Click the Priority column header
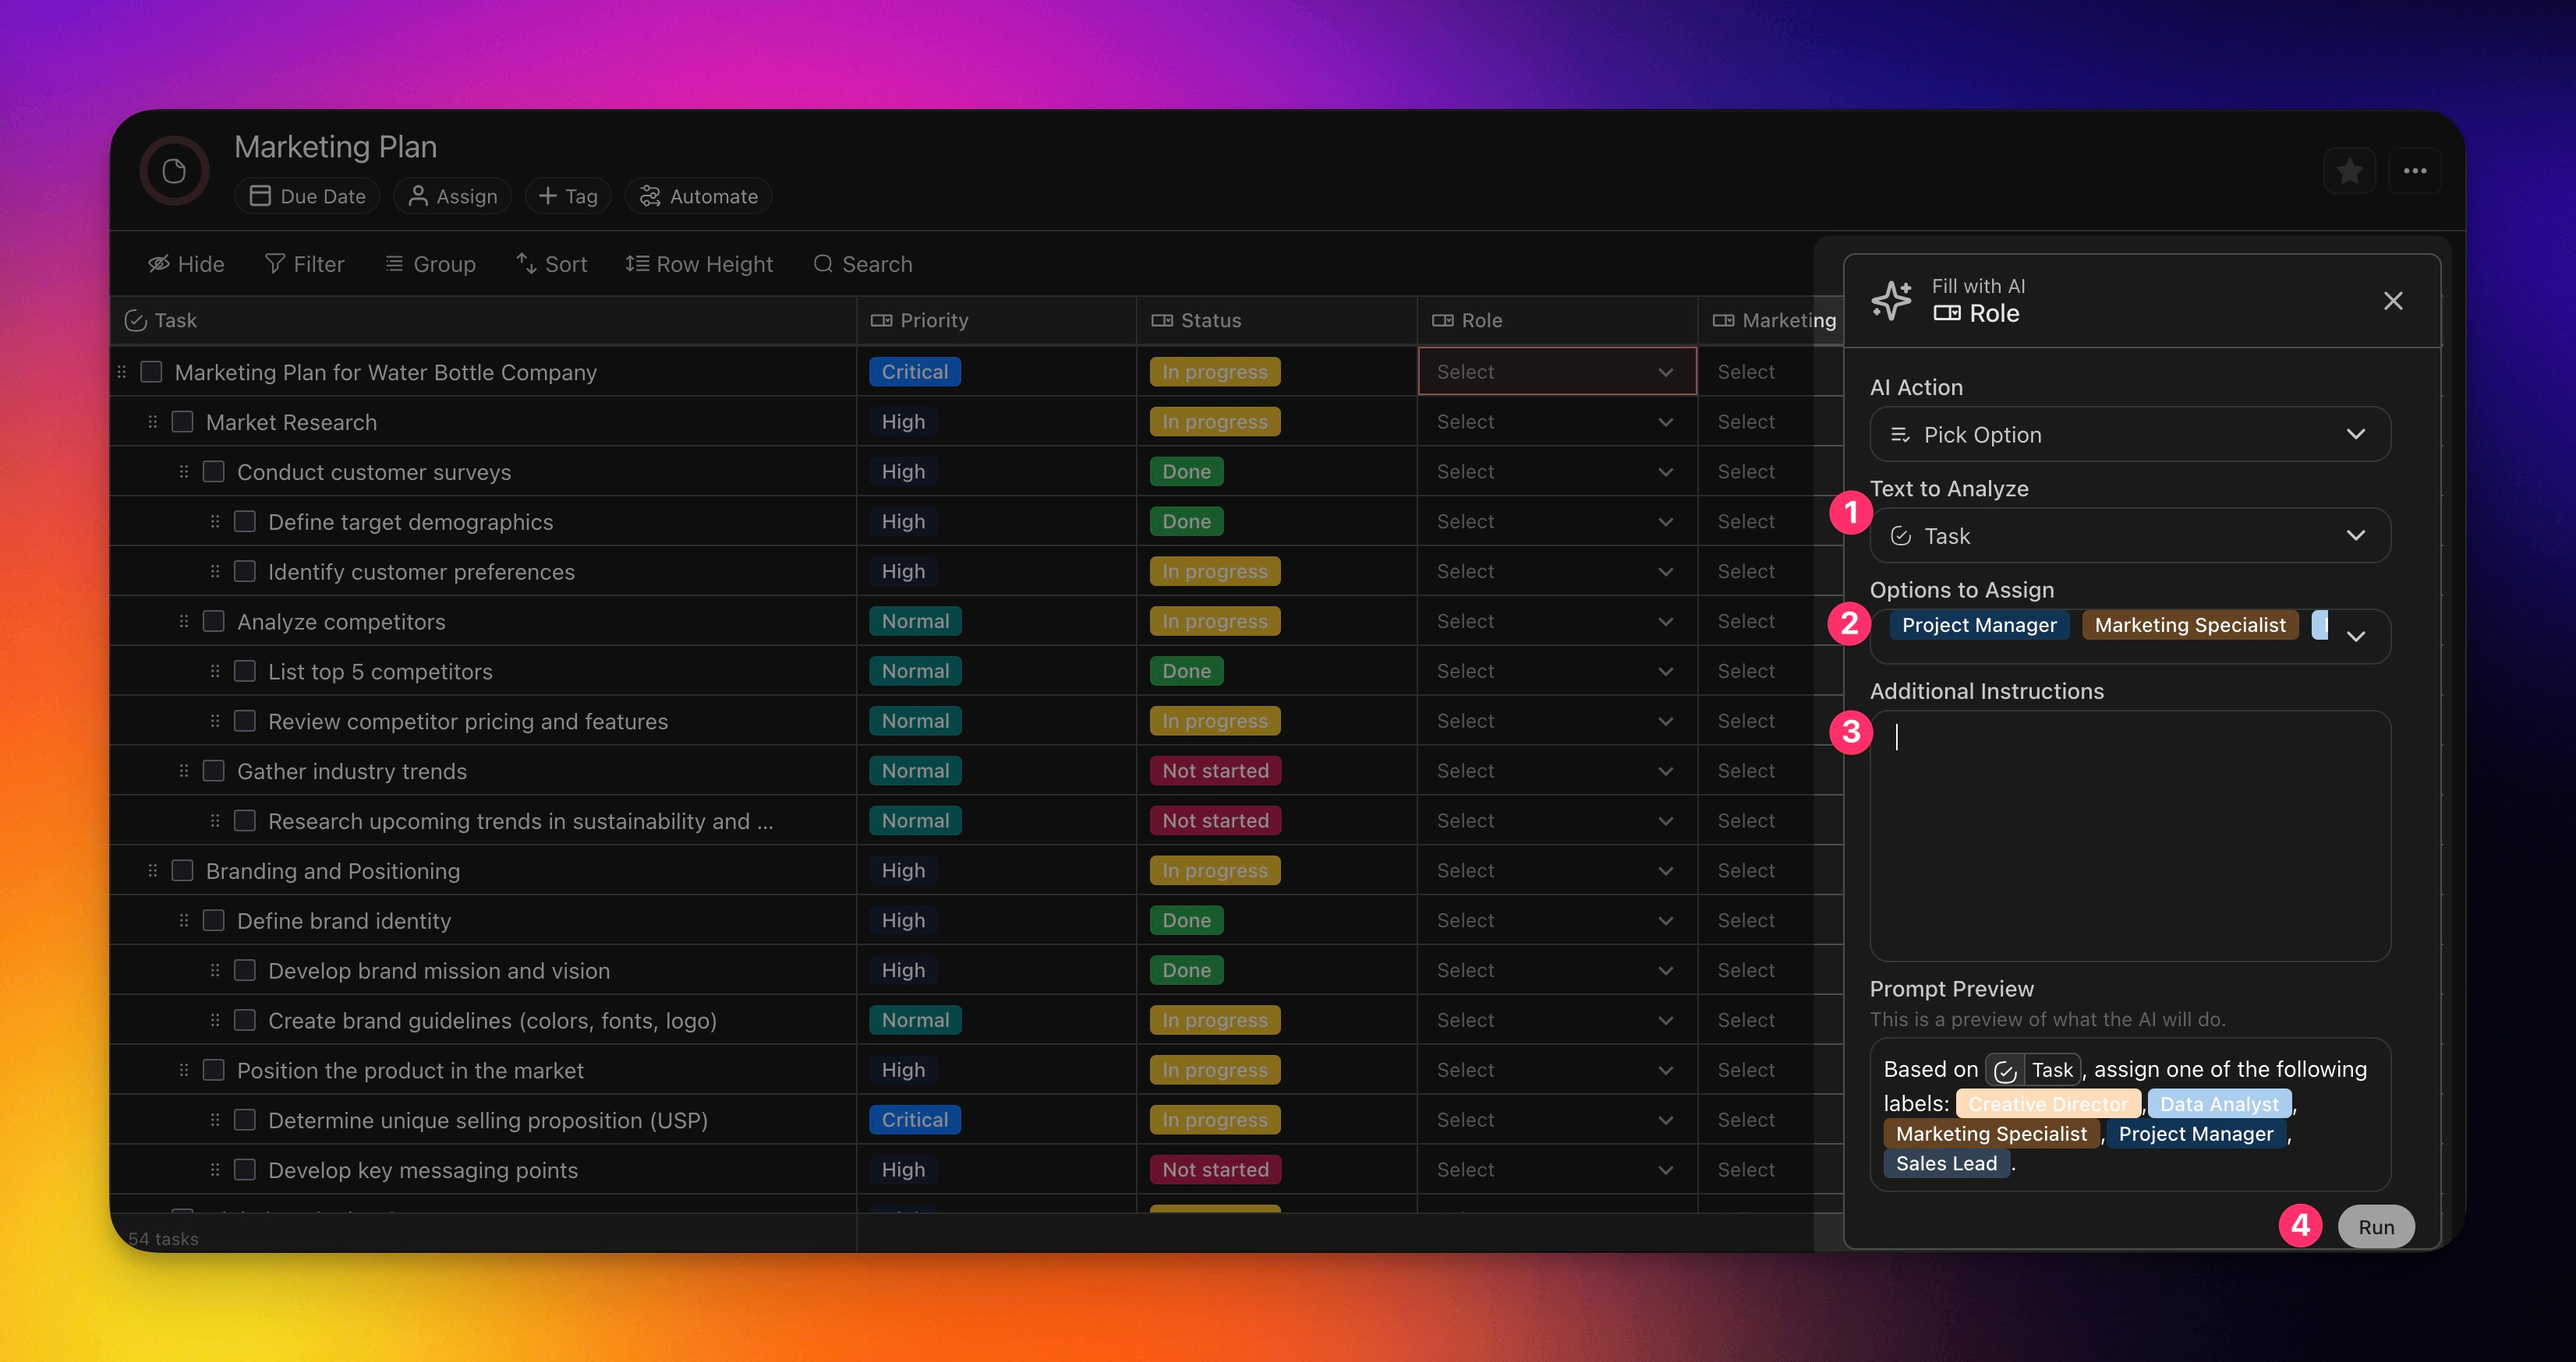 click(933, 321)
